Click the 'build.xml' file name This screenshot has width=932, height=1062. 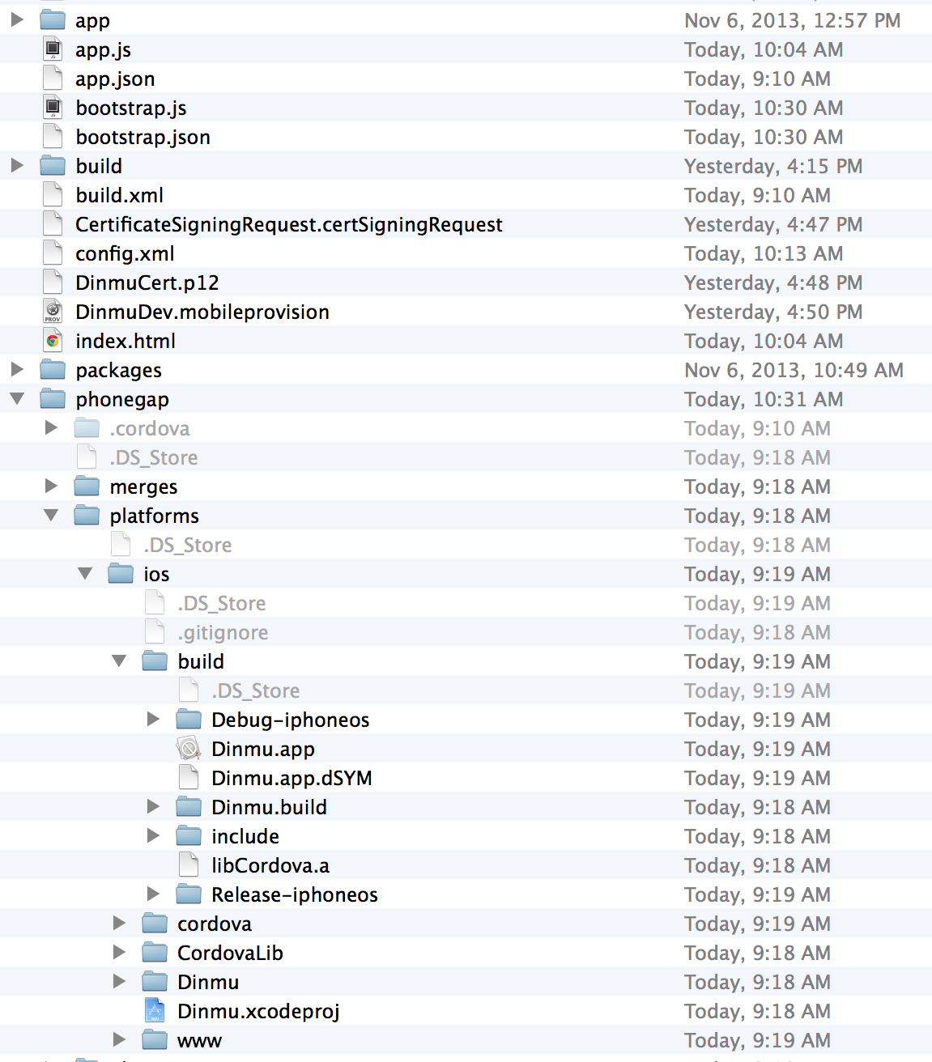(120, 195)
